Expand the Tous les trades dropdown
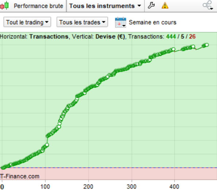217x190 pixels. click(82, 22)
